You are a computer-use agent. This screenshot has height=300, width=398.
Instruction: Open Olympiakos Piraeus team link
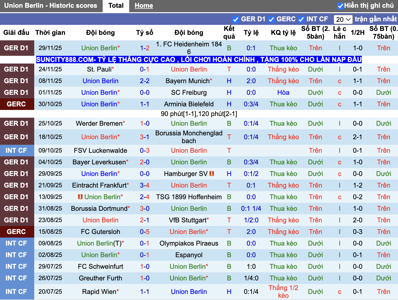pos(189,243)
